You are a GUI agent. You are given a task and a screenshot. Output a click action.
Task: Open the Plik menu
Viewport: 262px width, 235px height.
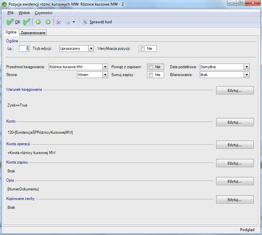point(10,13)
